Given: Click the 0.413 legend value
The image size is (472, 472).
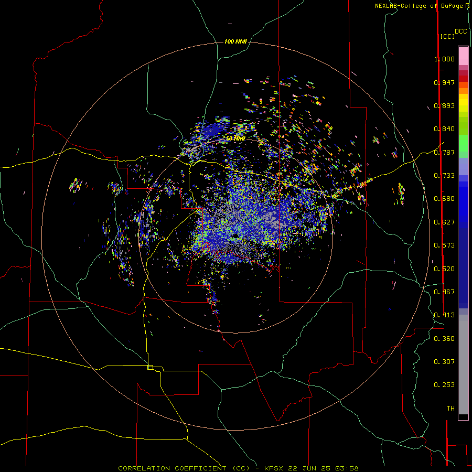Looking at the screenshot, I should (x=444, y=315).
